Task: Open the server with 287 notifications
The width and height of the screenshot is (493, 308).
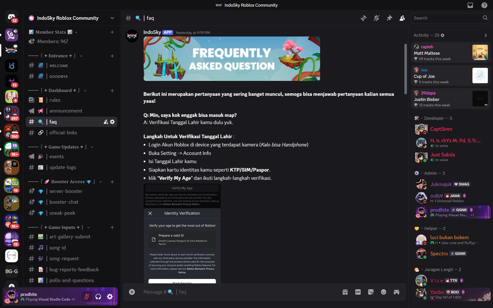Action: click(x=12, y=113)
